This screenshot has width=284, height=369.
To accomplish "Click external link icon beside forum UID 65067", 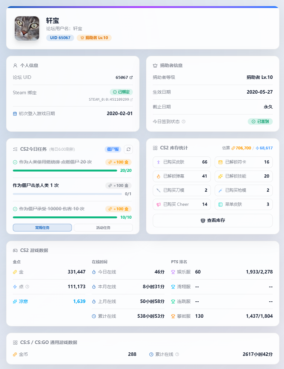I will pyautogui.click(x=131, y=78).
